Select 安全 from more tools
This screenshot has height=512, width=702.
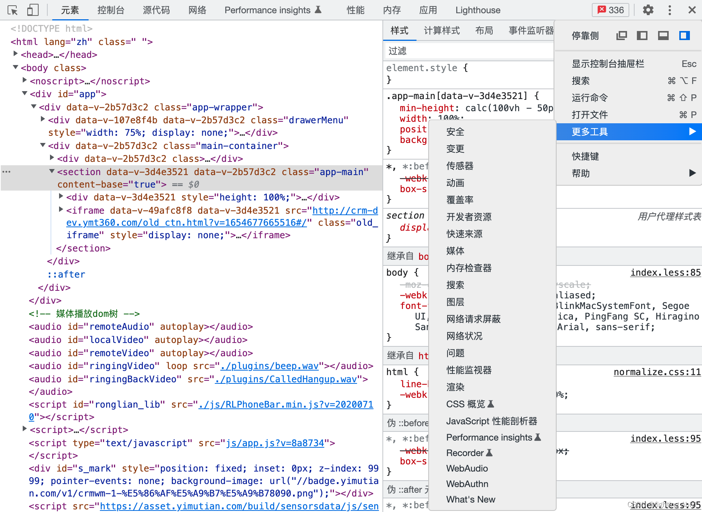click(492, 132)
